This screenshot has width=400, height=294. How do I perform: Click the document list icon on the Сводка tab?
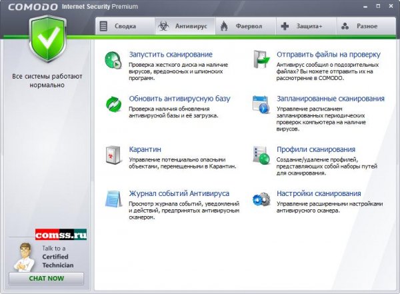pos(103,26)
